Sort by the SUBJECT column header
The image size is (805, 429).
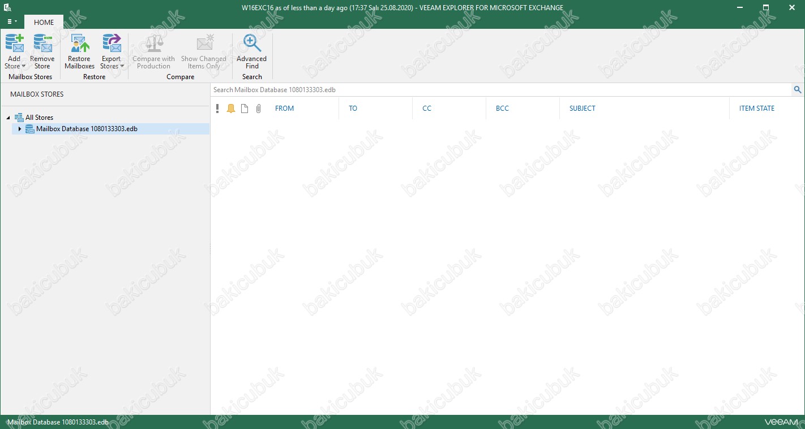pos(583,109)
